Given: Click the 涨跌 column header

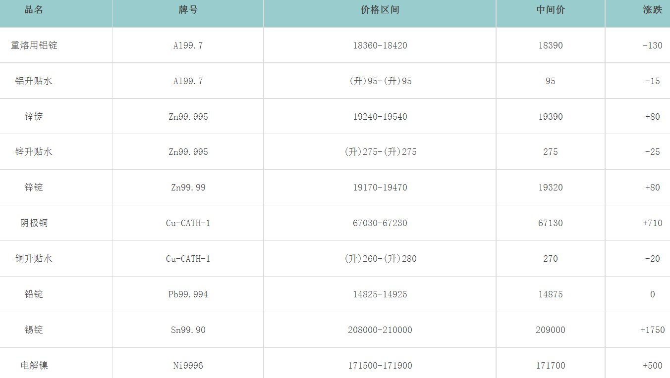Looking at the screenshot, I should (x=652, y=10).
